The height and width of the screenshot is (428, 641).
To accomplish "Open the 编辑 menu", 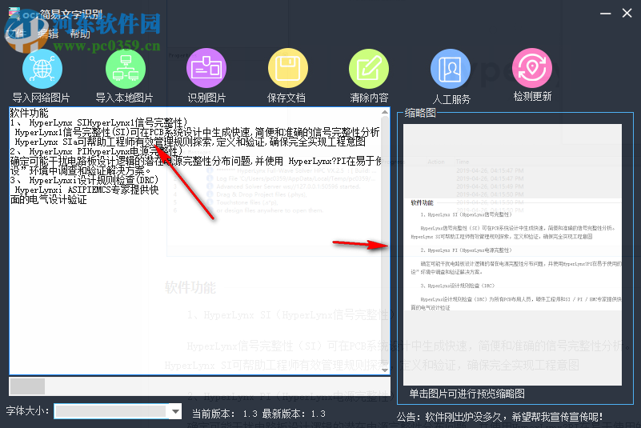I will [48, 34].
